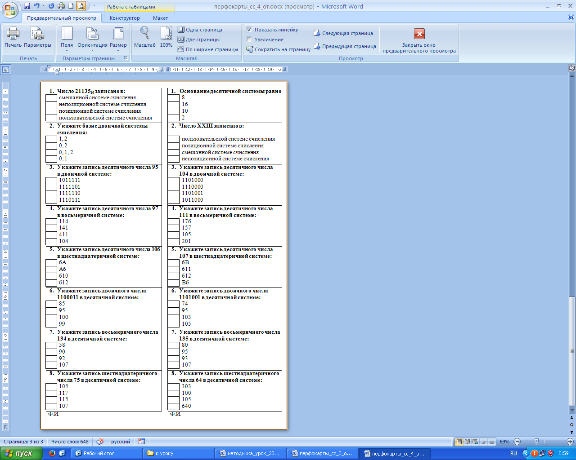Image resolution: width=576 pixels, height=460 pixels.
Task: Go to Предыдущая страница
Action: (345, 46)
